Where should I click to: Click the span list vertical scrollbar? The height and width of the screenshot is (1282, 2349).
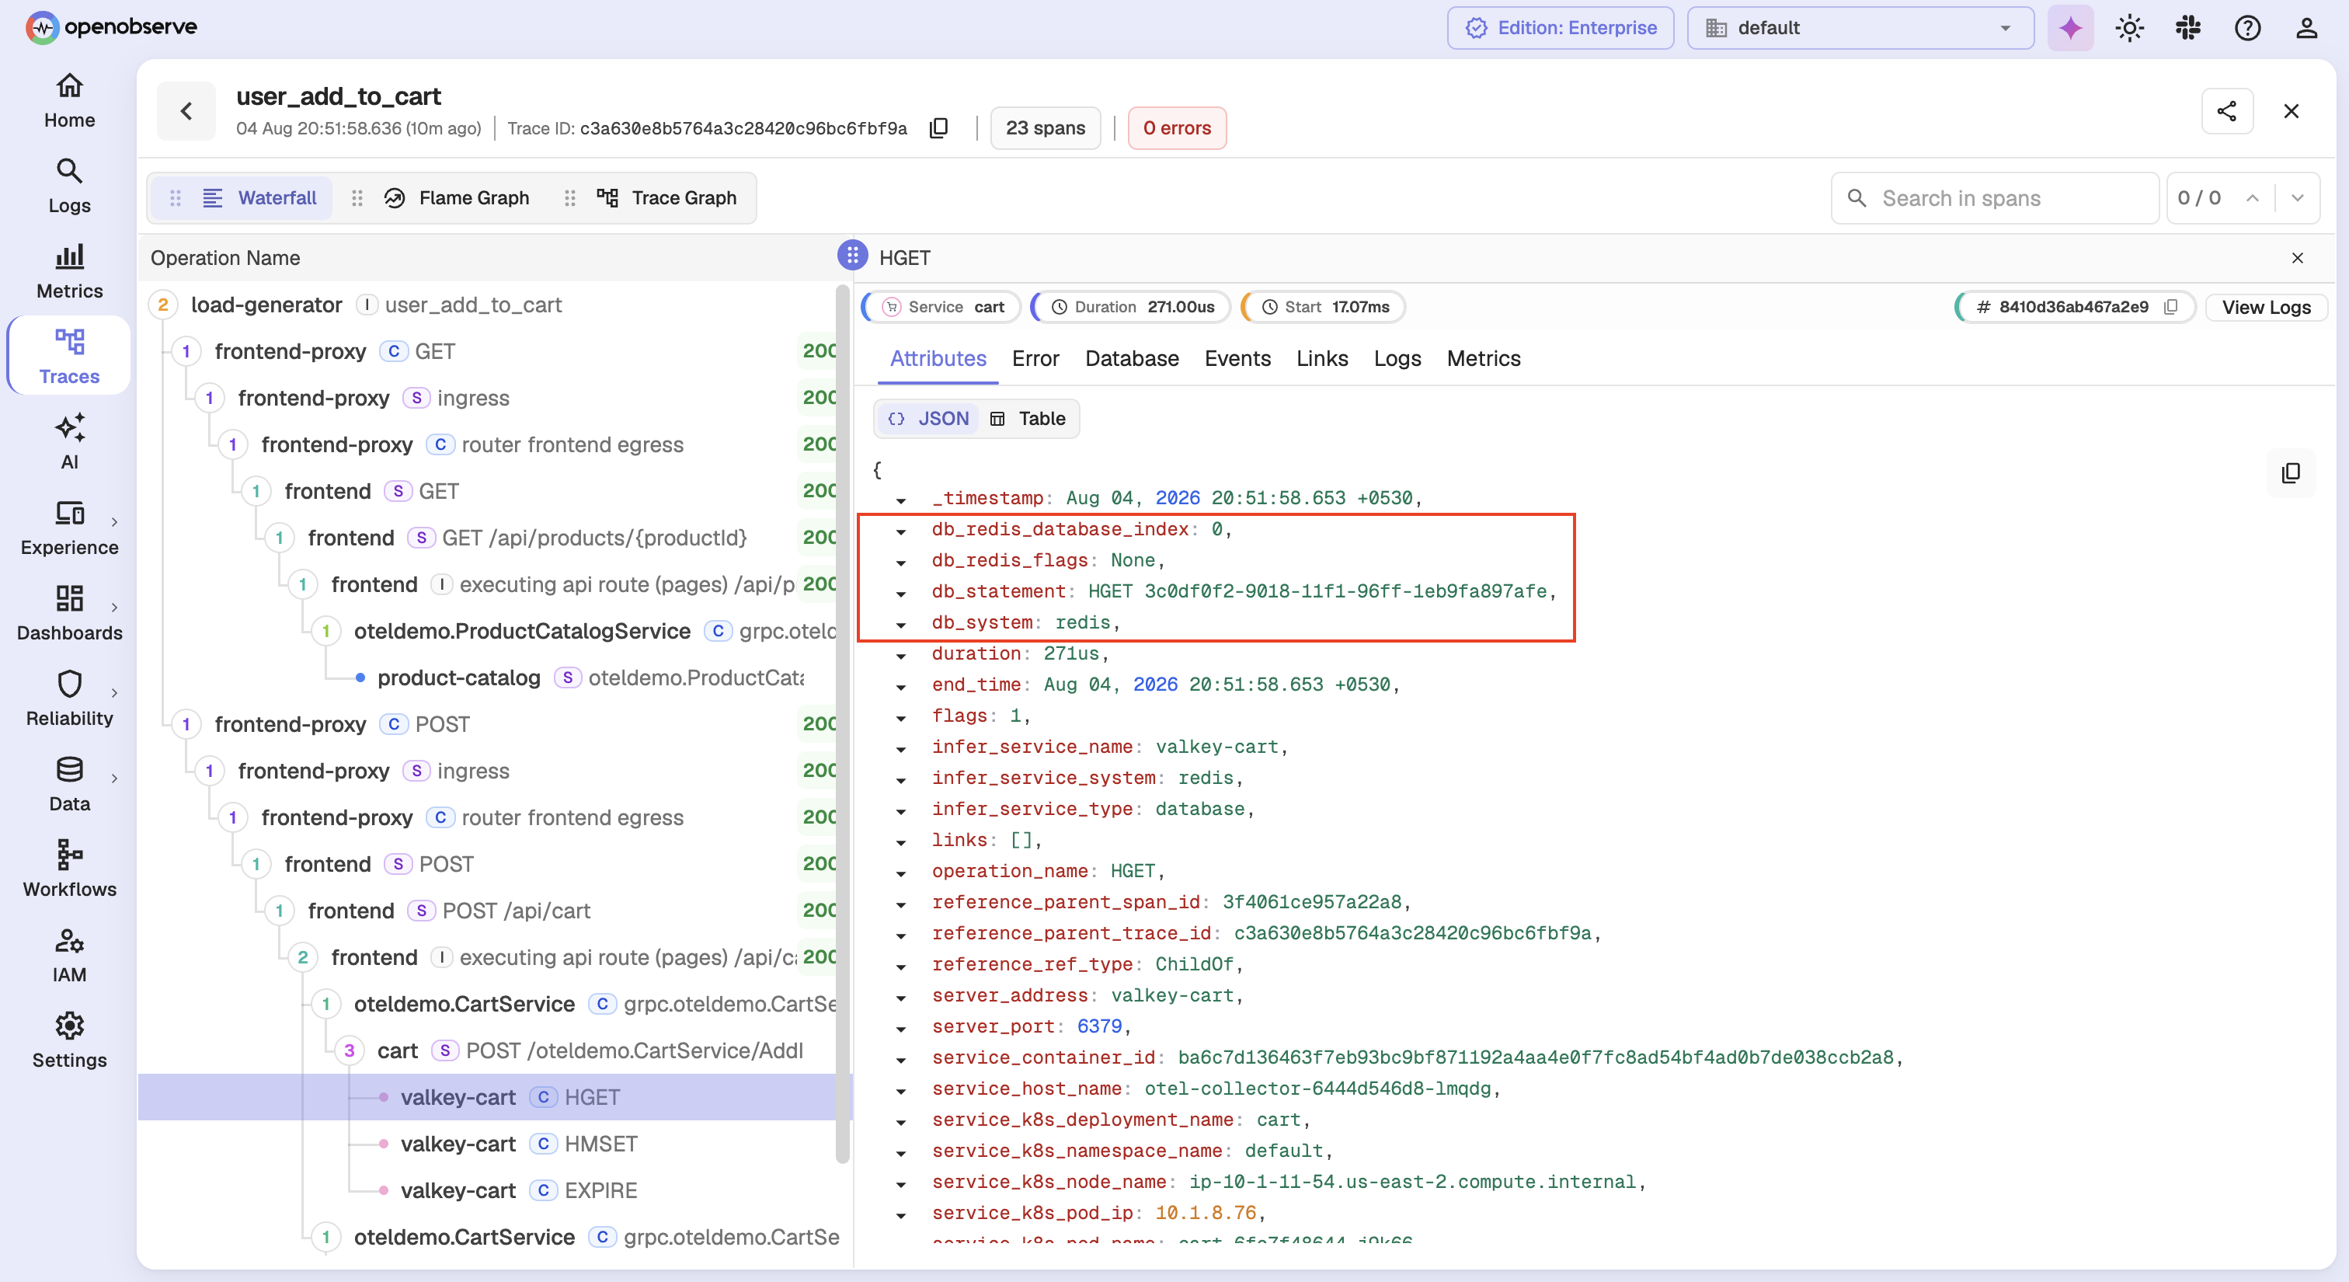(x=842, y=726)
